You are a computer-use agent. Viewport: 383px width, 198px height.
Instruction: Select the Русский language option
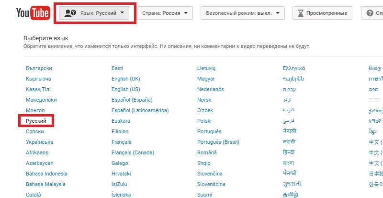point(36,121)
